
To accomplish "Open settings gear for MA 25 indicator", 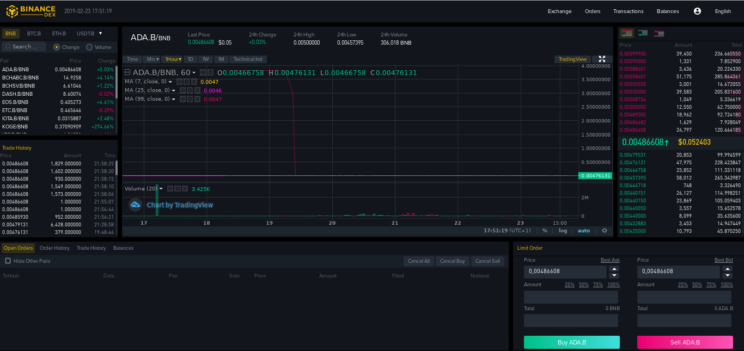I will tap(190, 90).
